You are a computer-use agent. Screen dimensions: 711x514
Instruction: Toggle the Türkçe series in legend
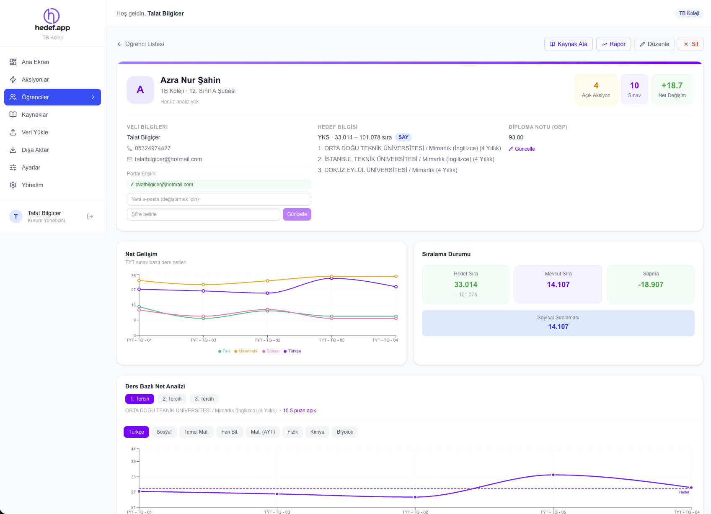click(x=292, y=351)
